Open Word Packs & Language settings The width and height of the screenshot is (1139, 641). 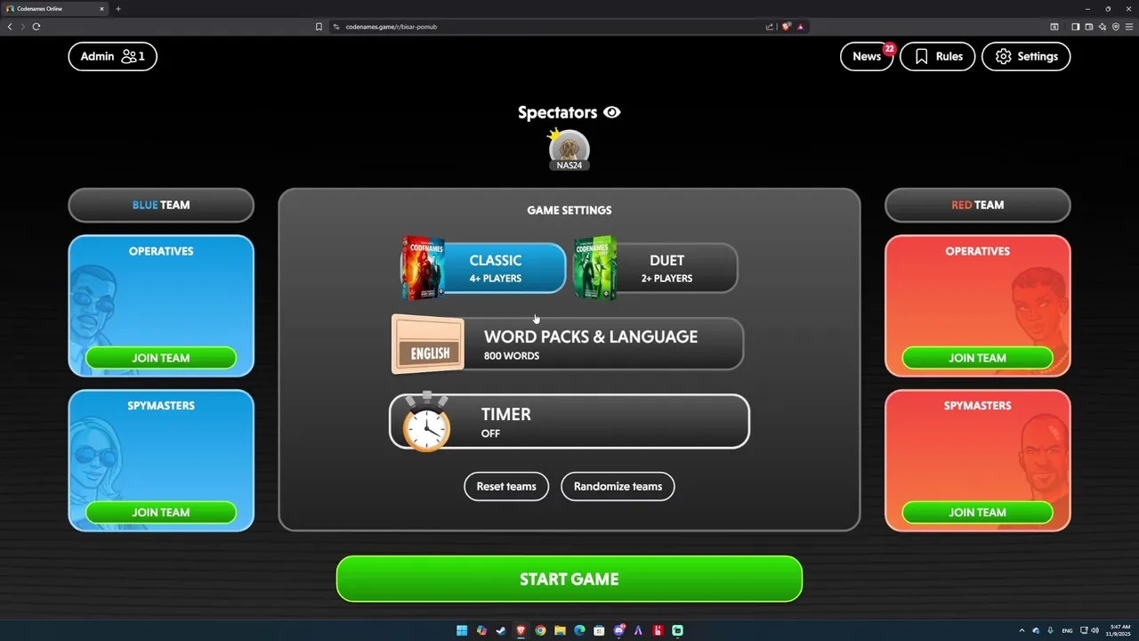tap(568, 344)
